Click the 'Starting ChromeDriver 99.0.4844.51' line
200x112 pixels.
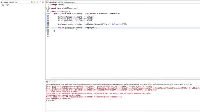(x=101, y=90)
